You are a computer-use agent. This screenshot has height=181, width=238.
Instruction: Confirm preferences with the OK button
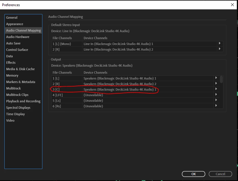(194, 174)
